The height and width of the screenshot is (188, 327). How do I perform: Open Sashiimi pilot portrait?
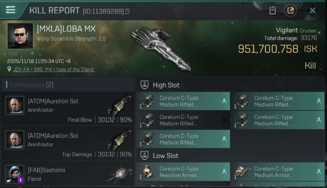point(15,174)
